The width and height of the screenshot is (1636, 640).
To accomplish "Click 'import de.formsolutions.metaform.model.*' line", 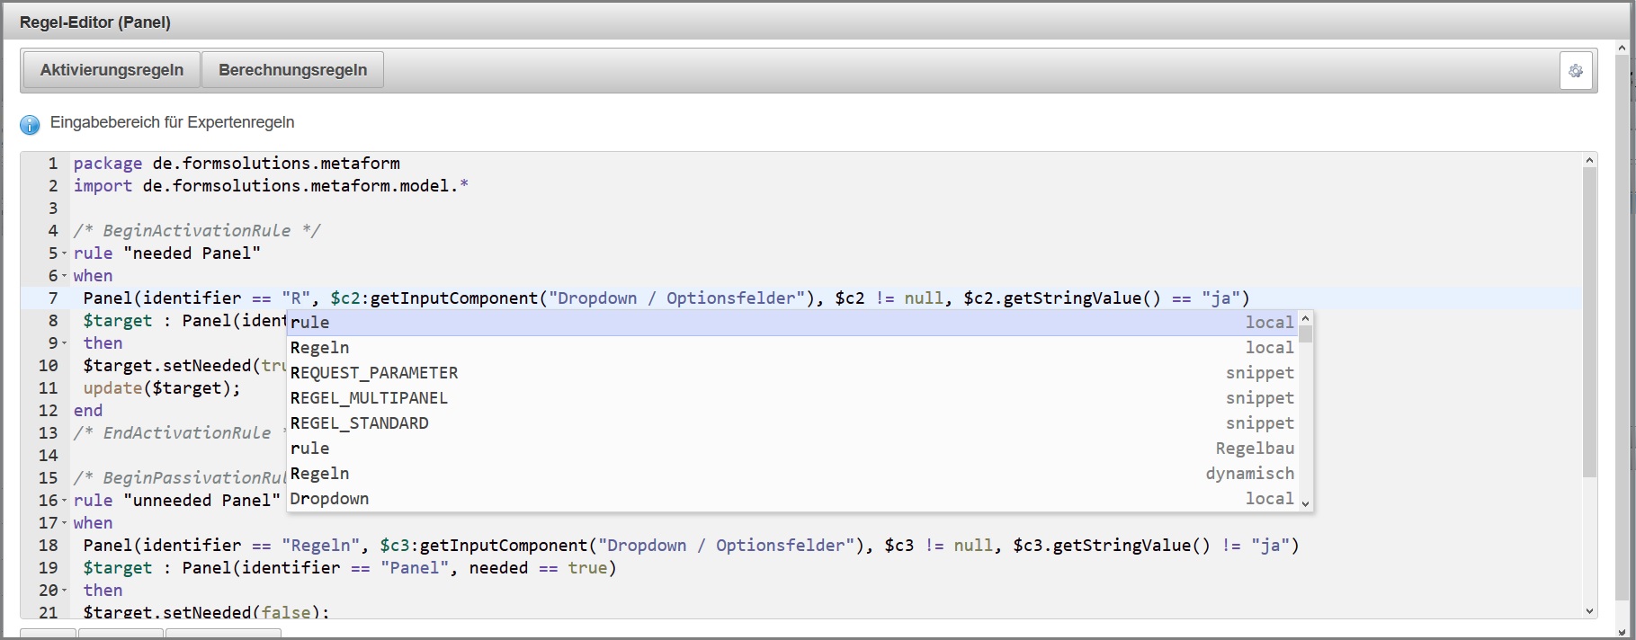I will pos(271,186).
